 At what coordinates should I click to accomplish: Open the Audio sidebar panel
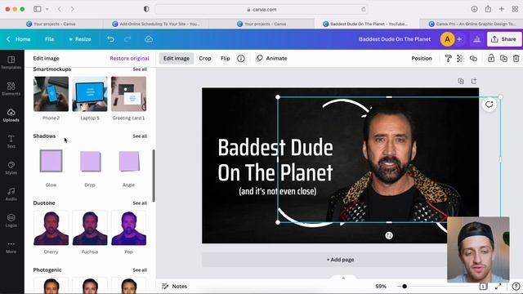[11, 194]
